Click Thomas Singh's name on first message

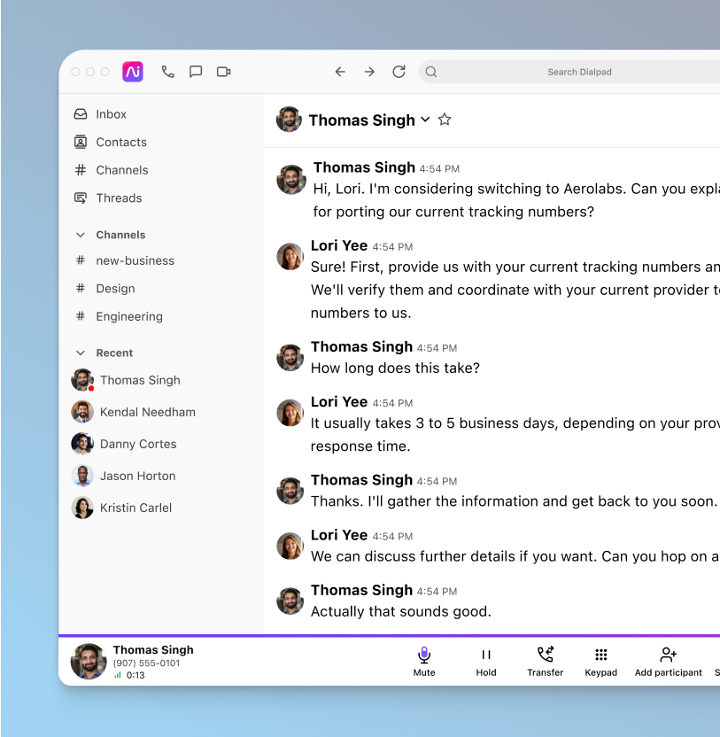[364, 167]
